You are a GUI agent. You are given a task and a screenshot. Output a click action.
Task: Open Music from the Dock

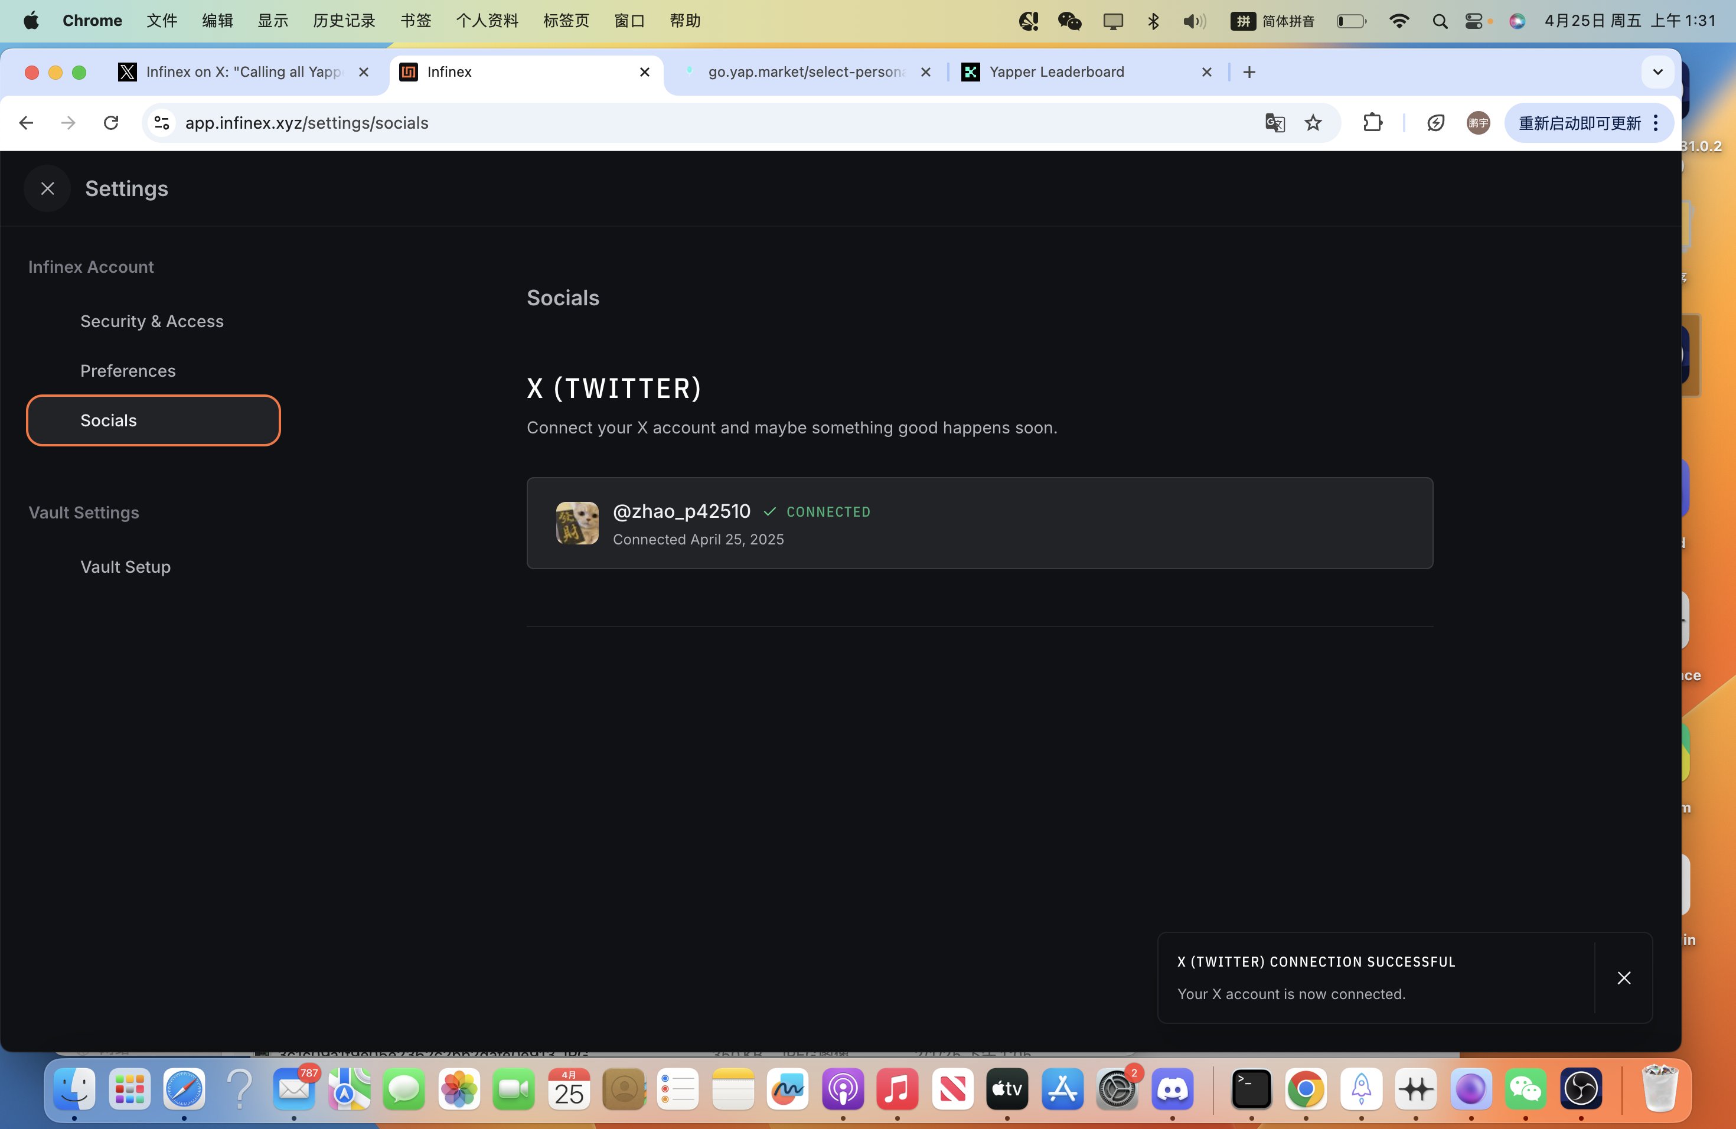click(897, 1089)
